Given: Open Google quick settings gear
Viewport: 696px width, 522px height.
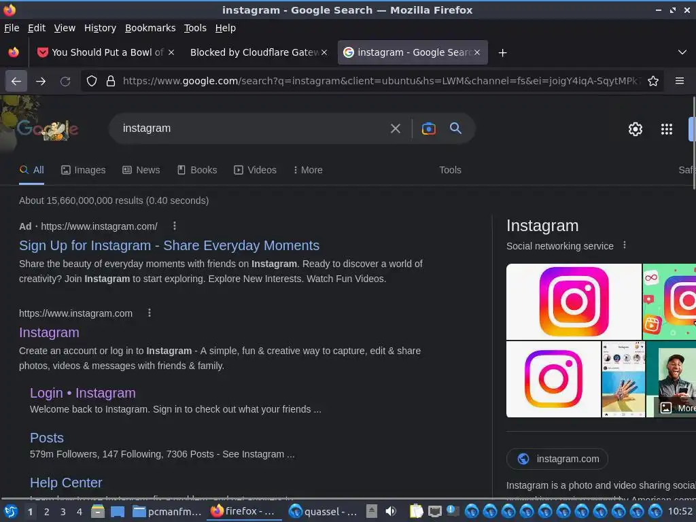Looking at the screenshot, I should (x=636, y=129).
